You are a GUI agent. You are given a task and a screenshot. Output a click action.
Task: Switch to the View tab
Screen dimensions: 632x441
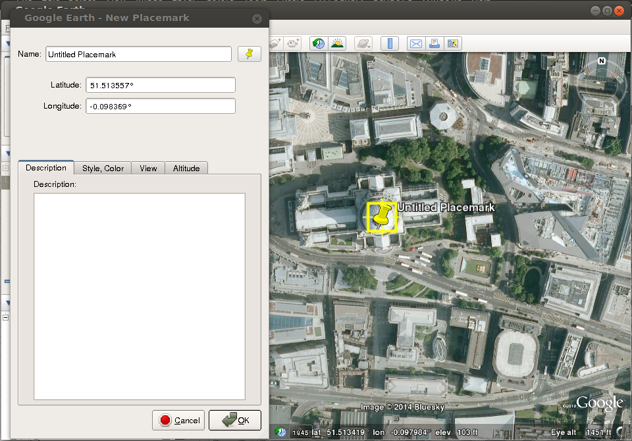point(148,168)
